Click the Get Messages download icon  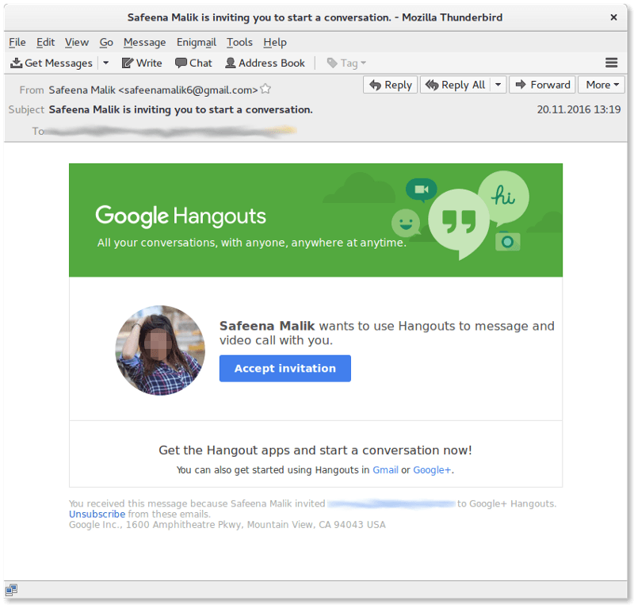point(16,63)
